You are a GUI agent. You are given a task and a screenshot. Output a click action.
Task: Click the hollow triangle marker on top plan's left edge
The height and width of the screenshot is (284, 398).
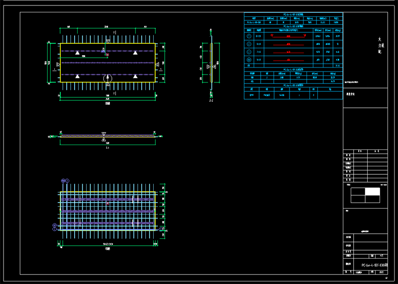[58, 65]
